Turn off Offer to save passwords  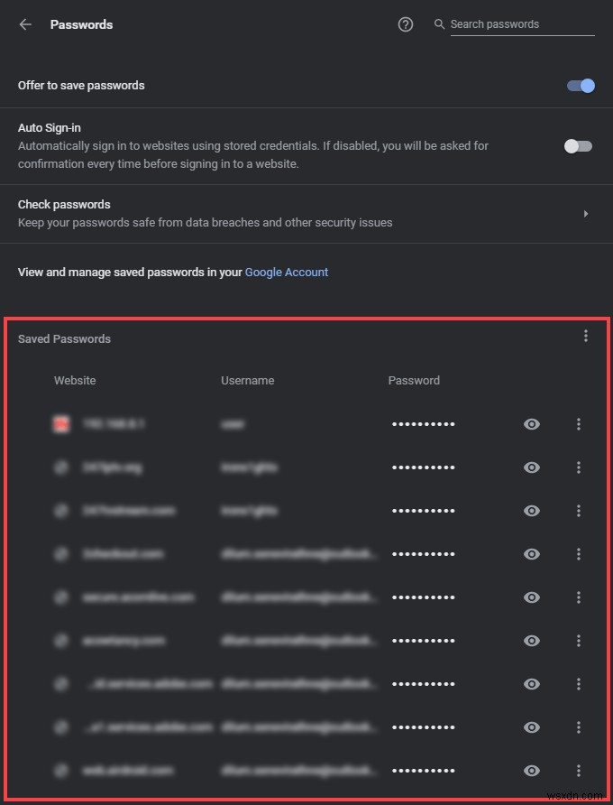tap(581, 86)
